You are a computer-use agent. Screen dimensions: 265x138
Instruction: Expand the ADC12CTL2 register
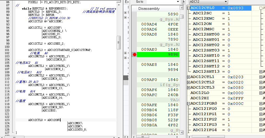click(x=189, y=82)
